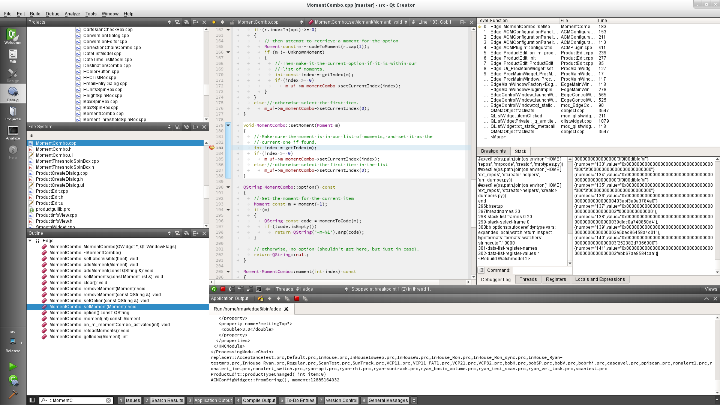Viewport: 720px width, 405px height.
Task: Toggle editor sync link in Outline panel
Action: [x=186, y=233]
